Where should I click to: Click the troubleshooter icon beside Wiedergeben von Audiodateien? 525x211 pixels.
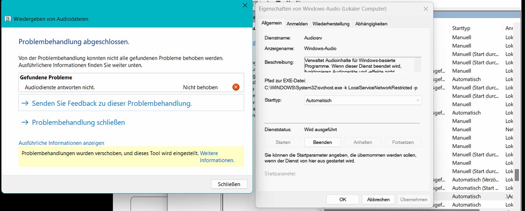pyautogui.click(x=8, y=19)
